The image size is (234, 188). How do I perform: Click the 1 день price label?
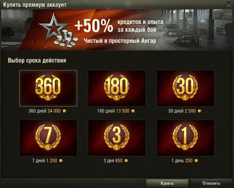click(x=182, y=161)
